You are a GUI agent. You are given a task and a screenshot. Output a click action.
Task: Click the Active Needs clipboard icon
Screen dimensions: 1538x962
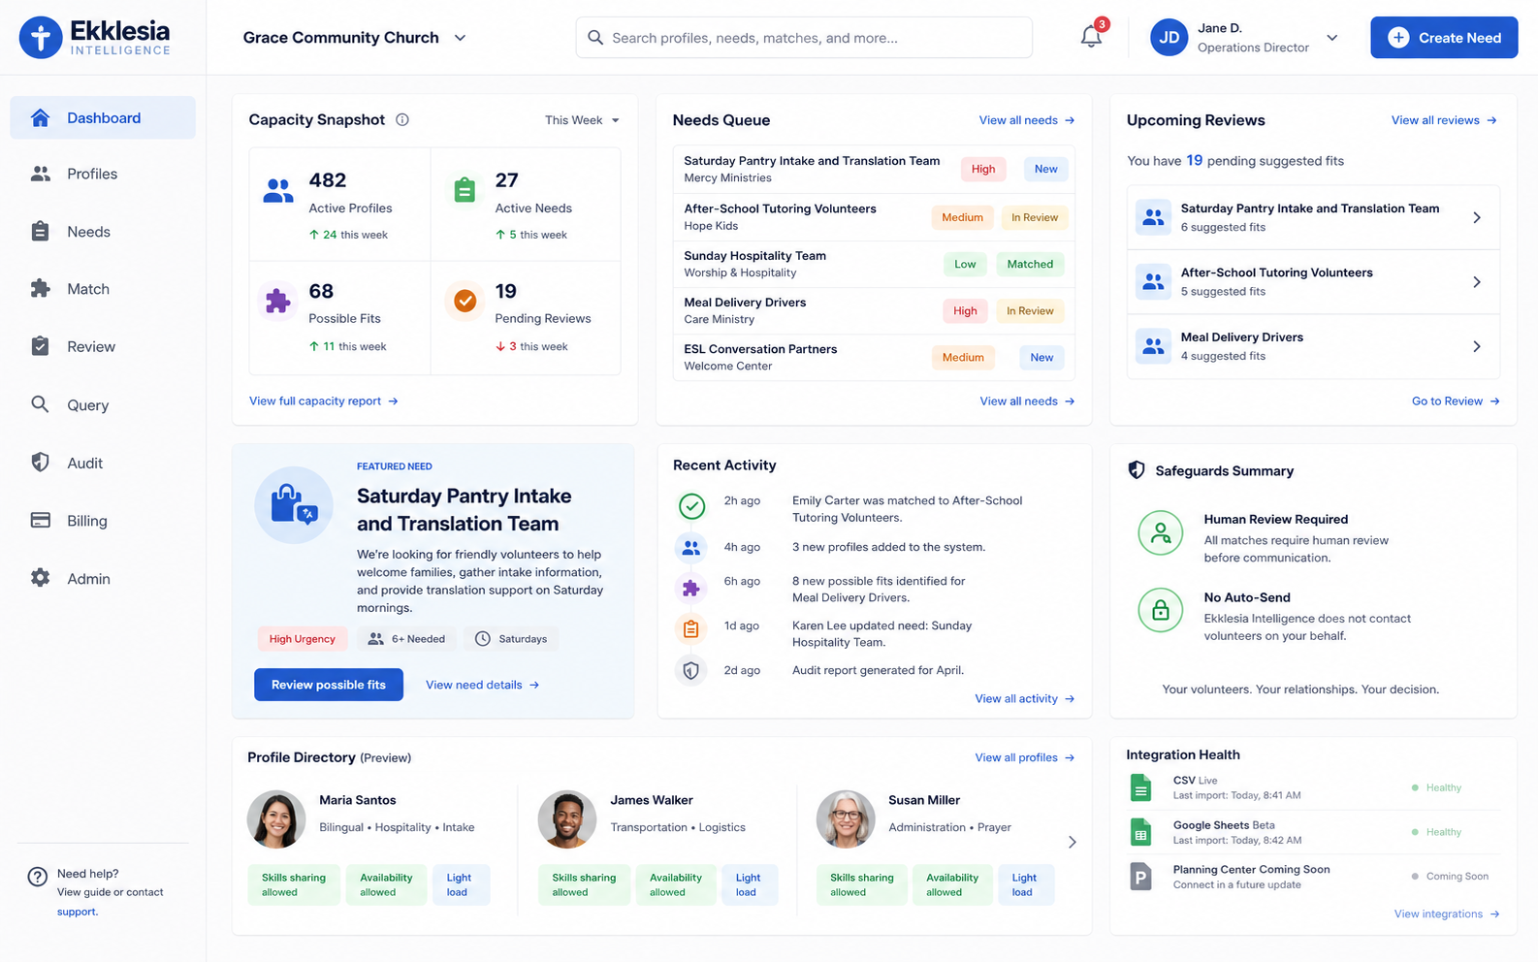(465, 190)
